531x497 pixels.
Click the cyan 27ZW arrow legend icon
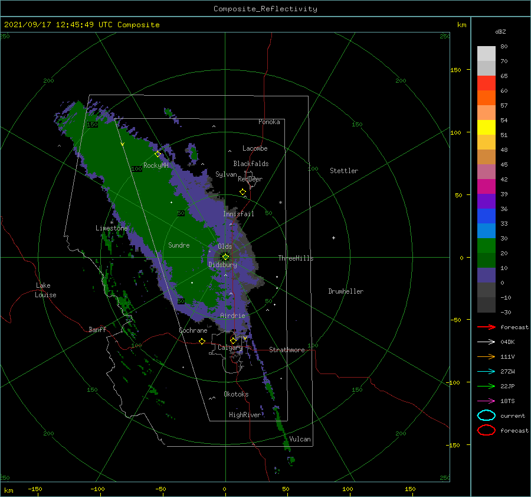point(486,372)
